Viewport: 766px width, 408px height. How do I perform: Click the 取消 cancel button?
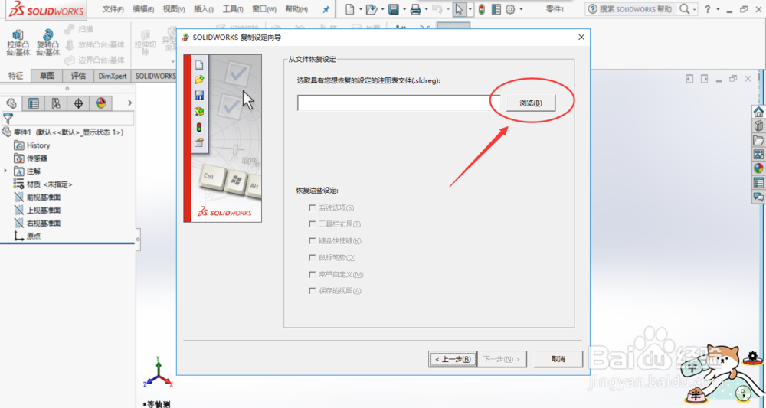(558, 359)
